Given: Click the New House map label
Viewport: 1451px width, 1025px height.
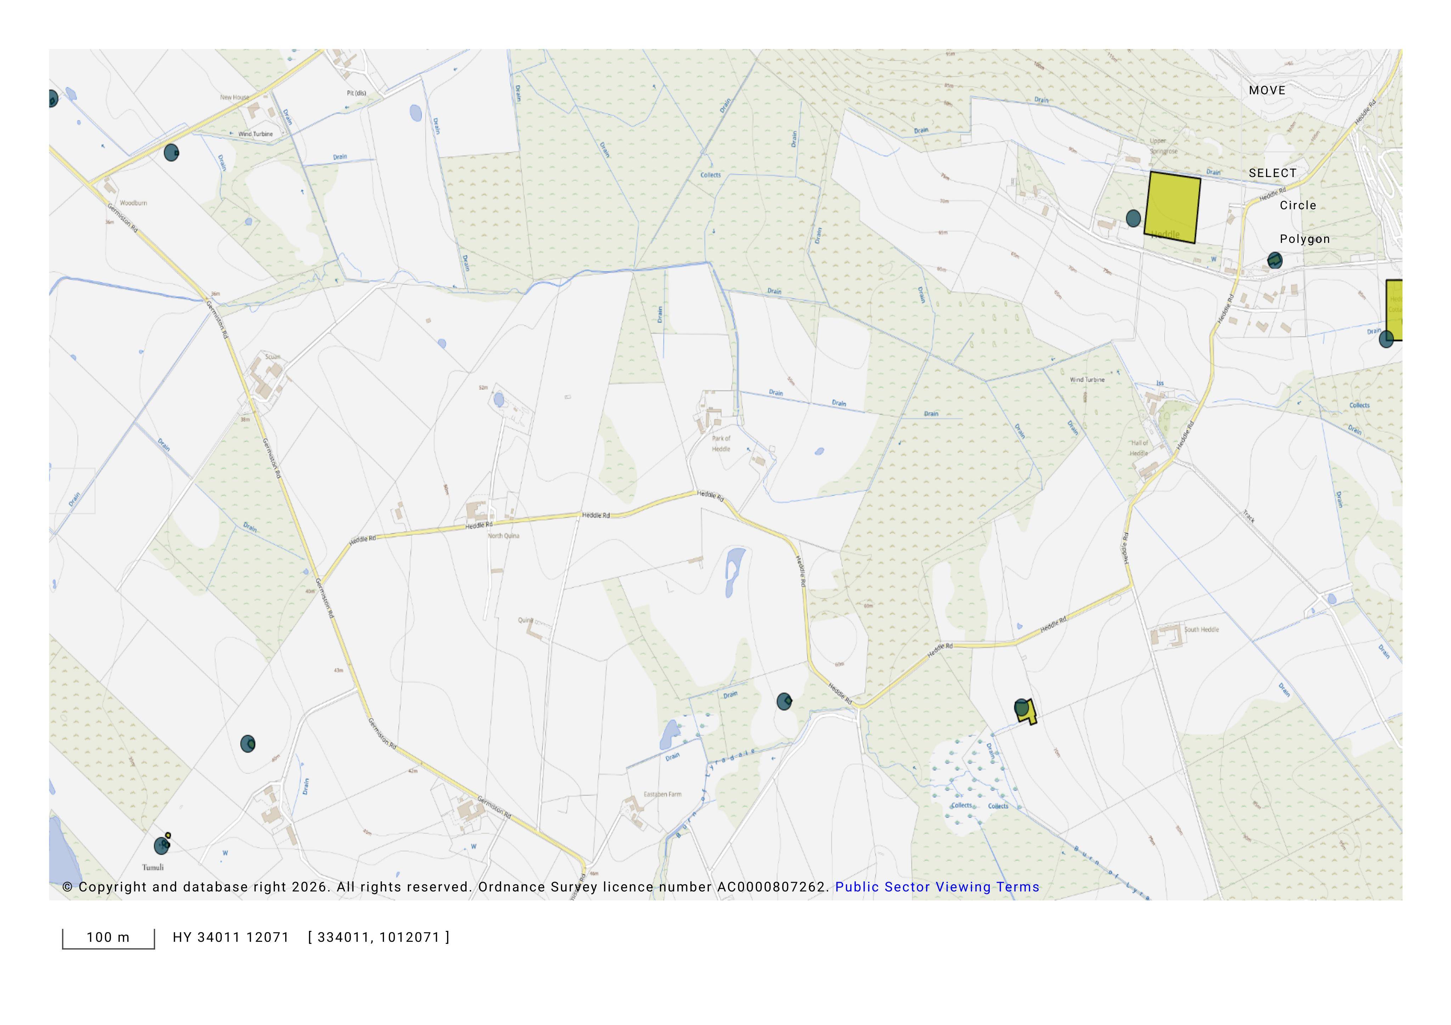Looking at the screenshot, I should (235, 97).
